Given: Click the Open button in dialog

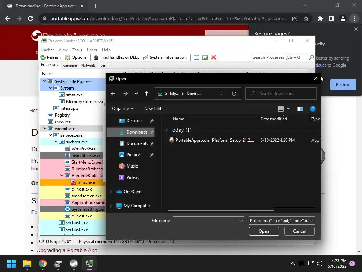Looking at the screenshot, I should point(264,231).
